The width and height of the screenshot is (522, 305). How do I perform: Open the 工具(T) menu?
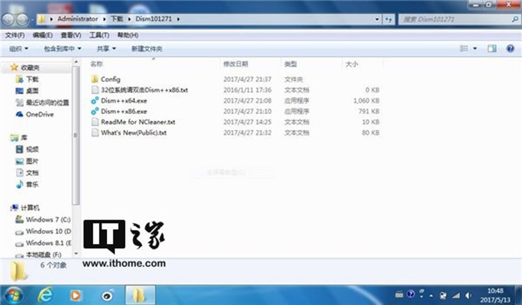tap(100, 35)
